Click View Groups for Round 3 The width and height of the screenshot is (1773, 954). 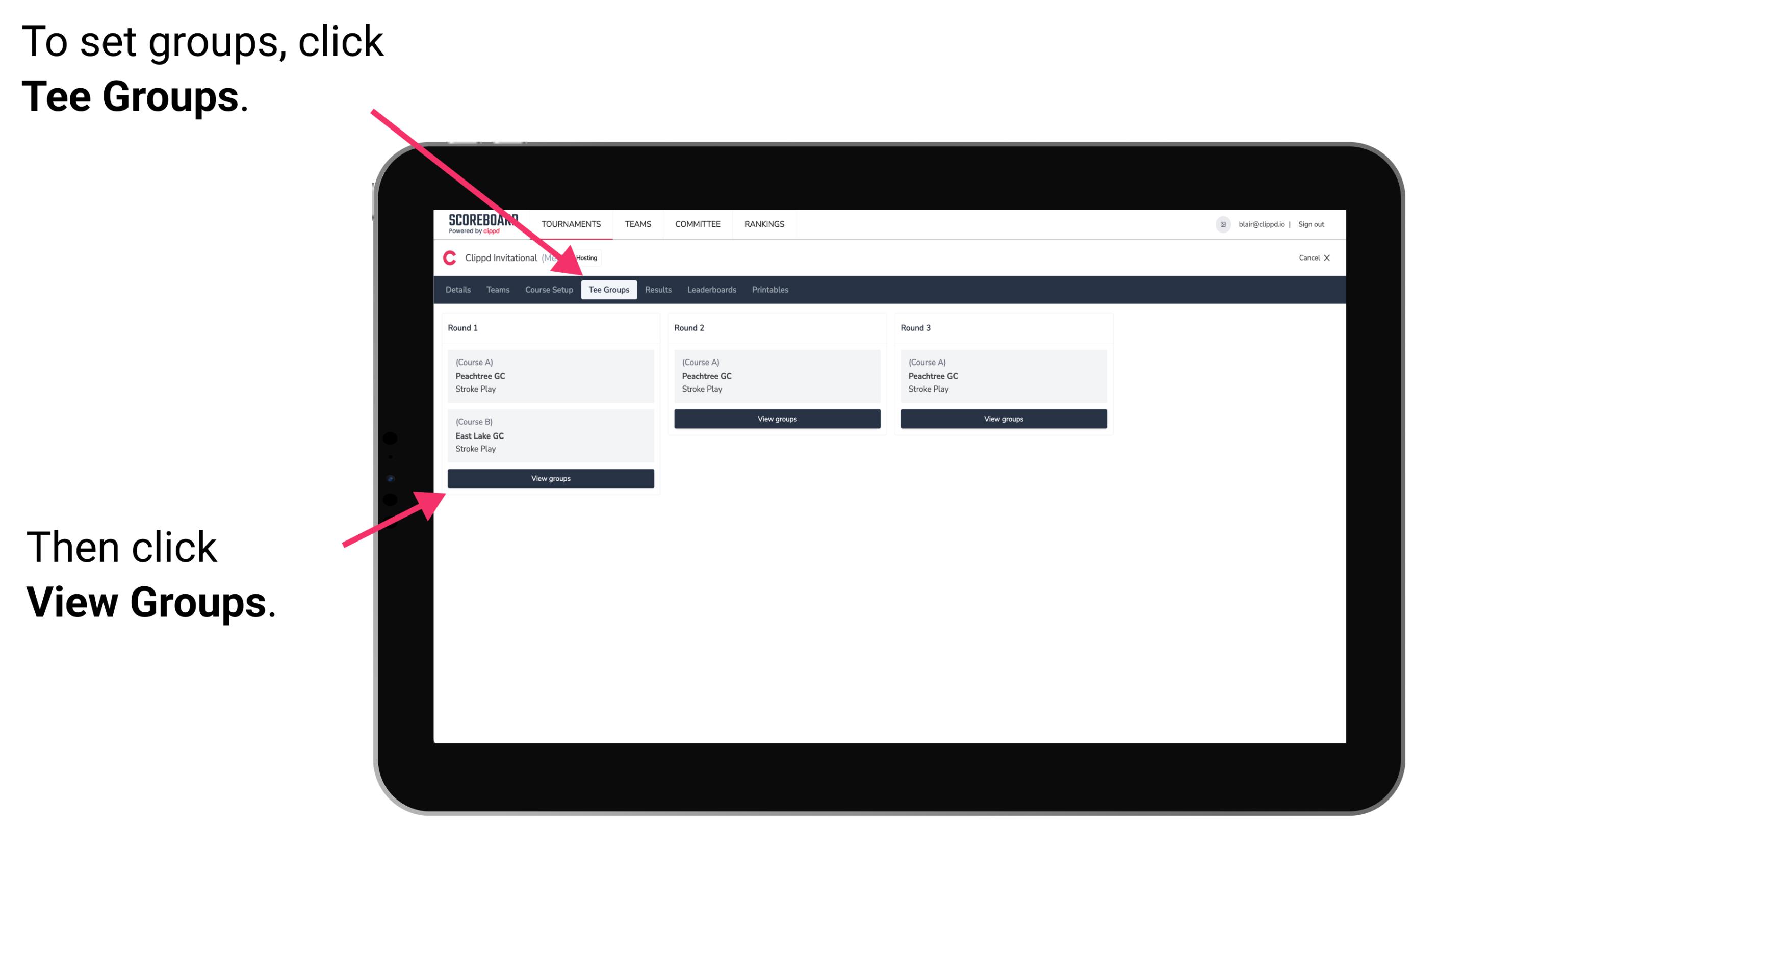pos(1002,420)
